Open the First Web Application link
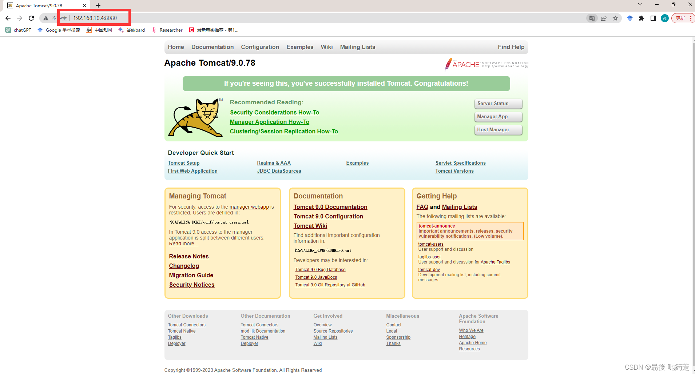This screenshot has height=374, width=695. click(192, 171)
